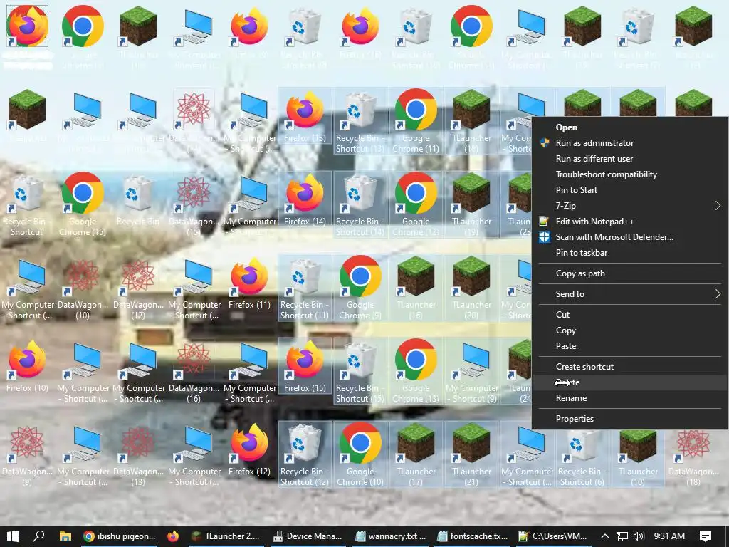Select Recycle Bin - Shortcut (14) icon
The width and height of the screenshot is (729, 547).
click(x=360, y=203)
